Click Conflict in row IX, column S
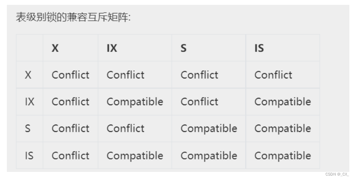The width and height of the screenshot is (355, 180). coord(199,102)
